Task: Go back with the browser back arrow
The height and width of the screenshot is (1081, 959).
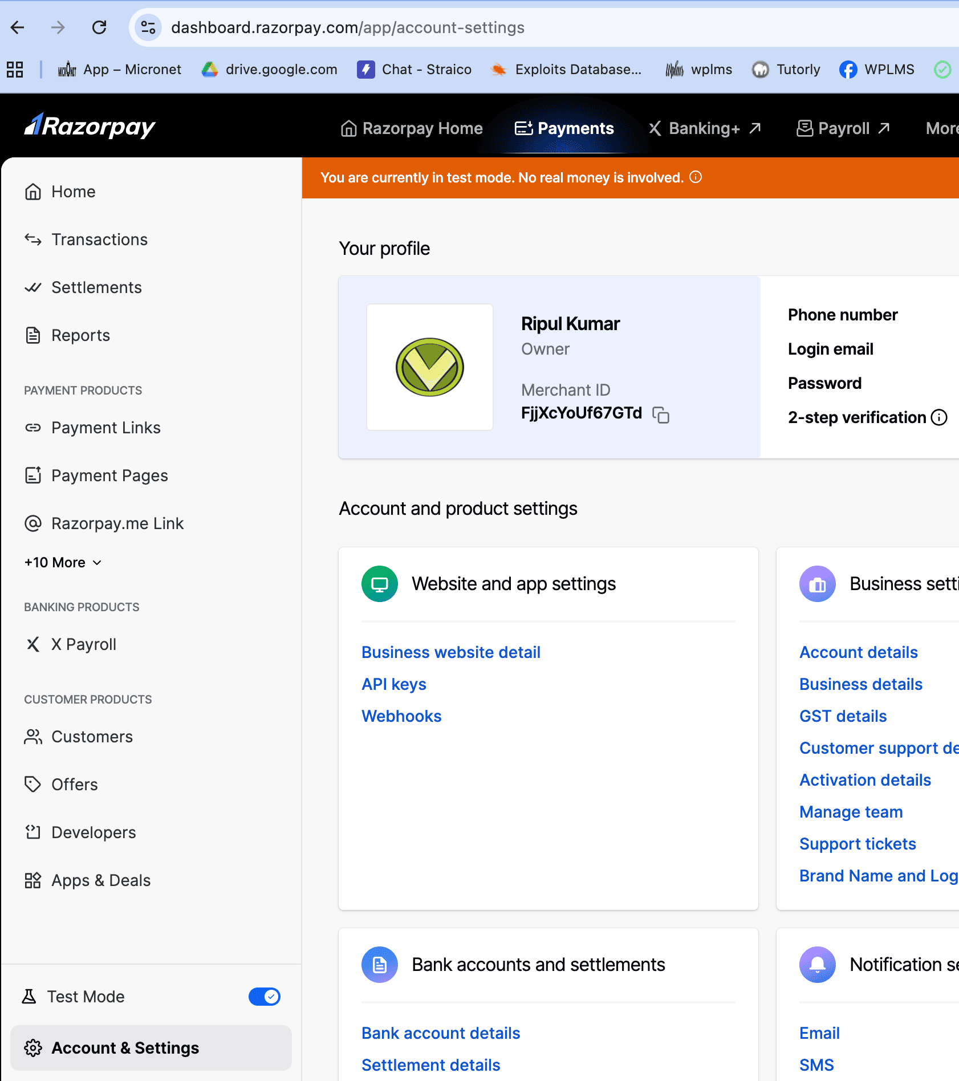Action: point(18,27)
